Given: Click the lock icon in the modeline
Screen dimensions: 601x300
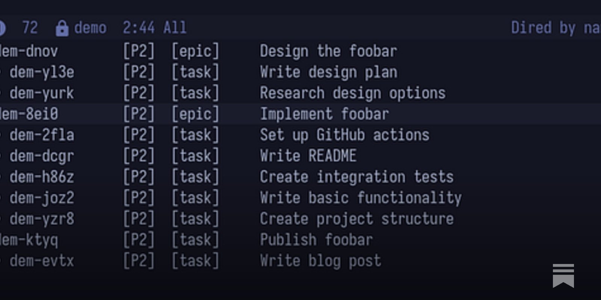Looking at the screenshot, I should (62, 28).
